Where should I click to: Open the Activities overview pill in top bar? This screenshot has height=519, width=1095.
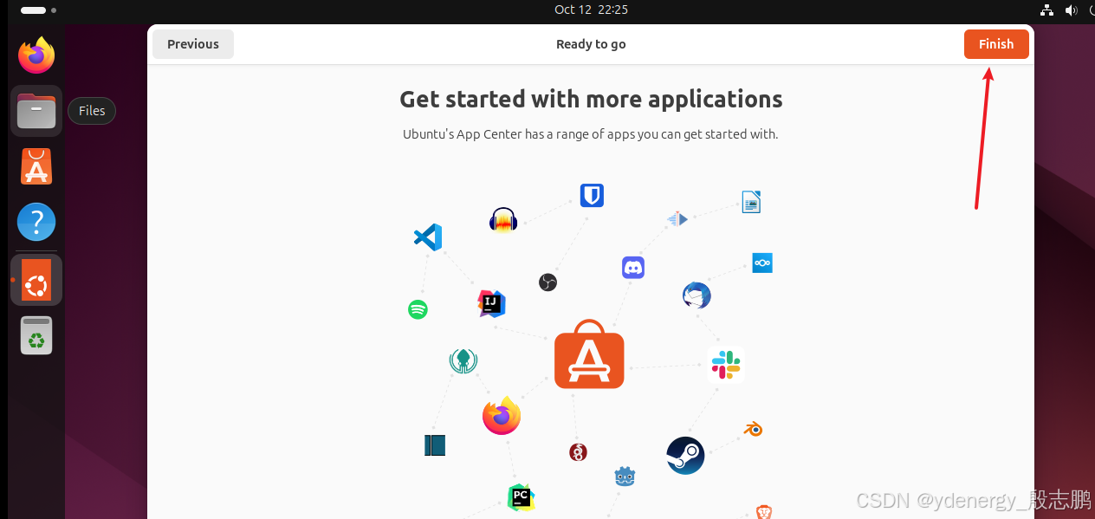point(37,10)
